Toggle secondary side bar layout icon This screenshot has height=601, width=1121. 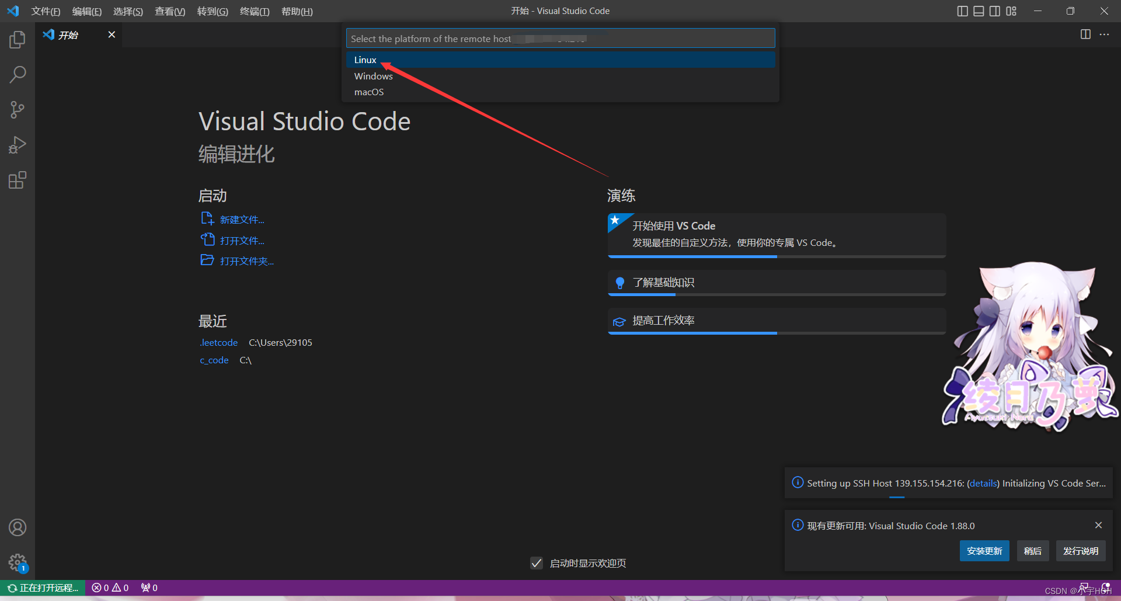(995, 11)
